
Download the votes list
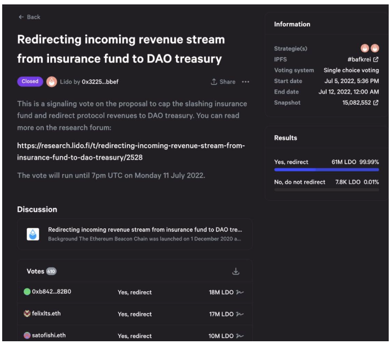coord(235,271)
